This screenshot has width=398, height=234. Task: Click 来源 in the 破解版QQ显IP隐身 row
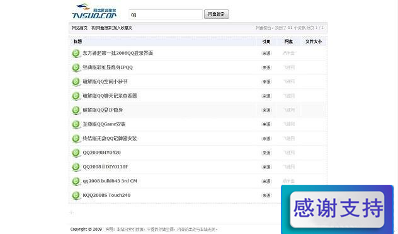tap(266, 110)
